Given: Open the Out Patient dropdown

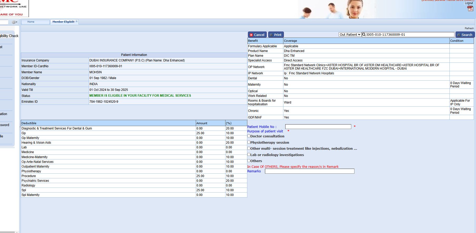Looking at the screenshot, I should coord(350,35).
